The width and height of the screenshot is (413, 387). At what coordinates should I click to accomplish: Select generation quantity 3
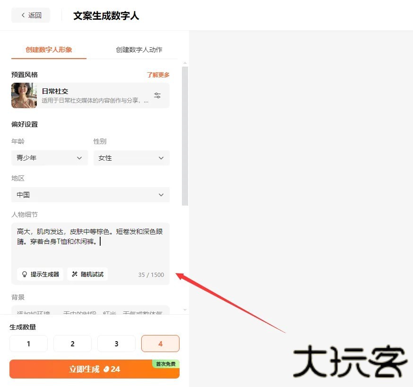coord(116,344)
